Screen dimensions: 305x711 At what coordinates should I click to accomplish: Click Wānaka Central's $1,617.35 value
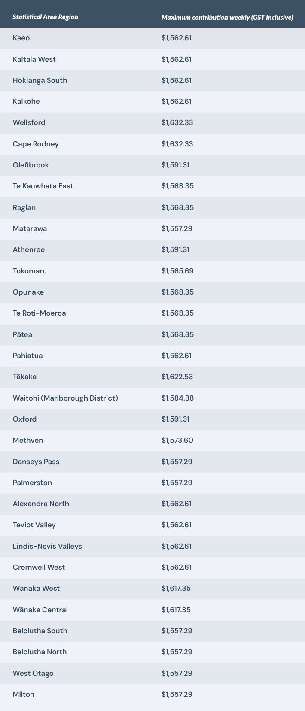[176, 610]
